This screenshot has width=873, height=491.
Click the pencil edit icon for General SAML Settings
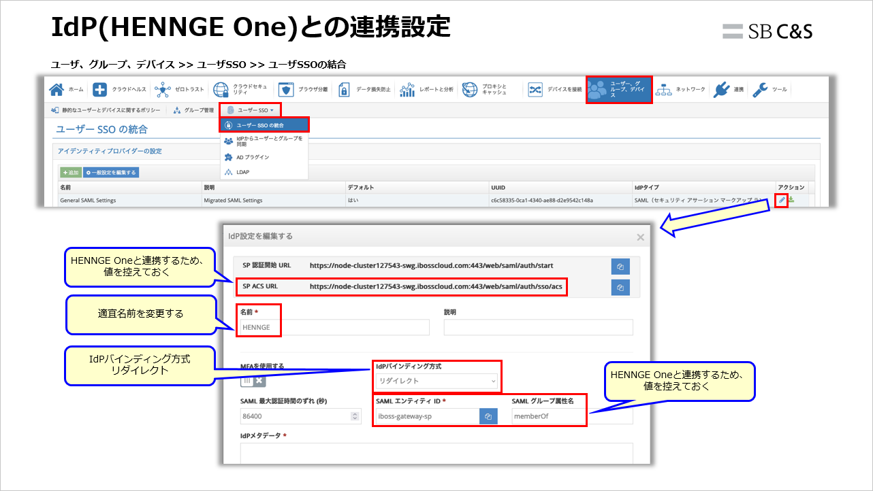click(782, 201)
